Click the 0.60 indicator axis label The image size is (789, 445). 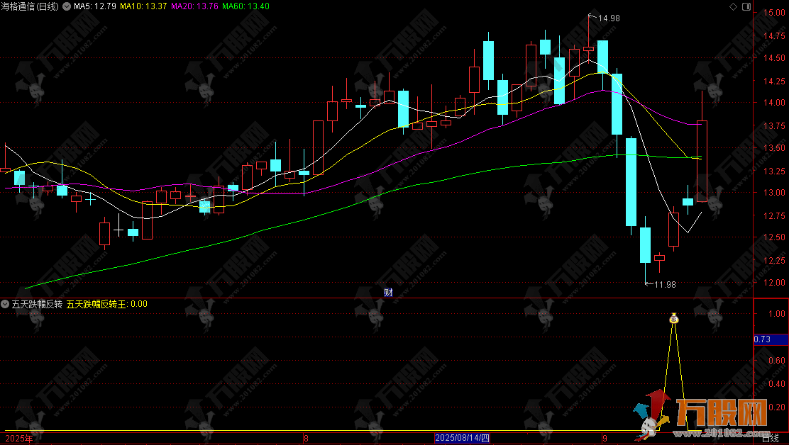click(x=776, y=360)
